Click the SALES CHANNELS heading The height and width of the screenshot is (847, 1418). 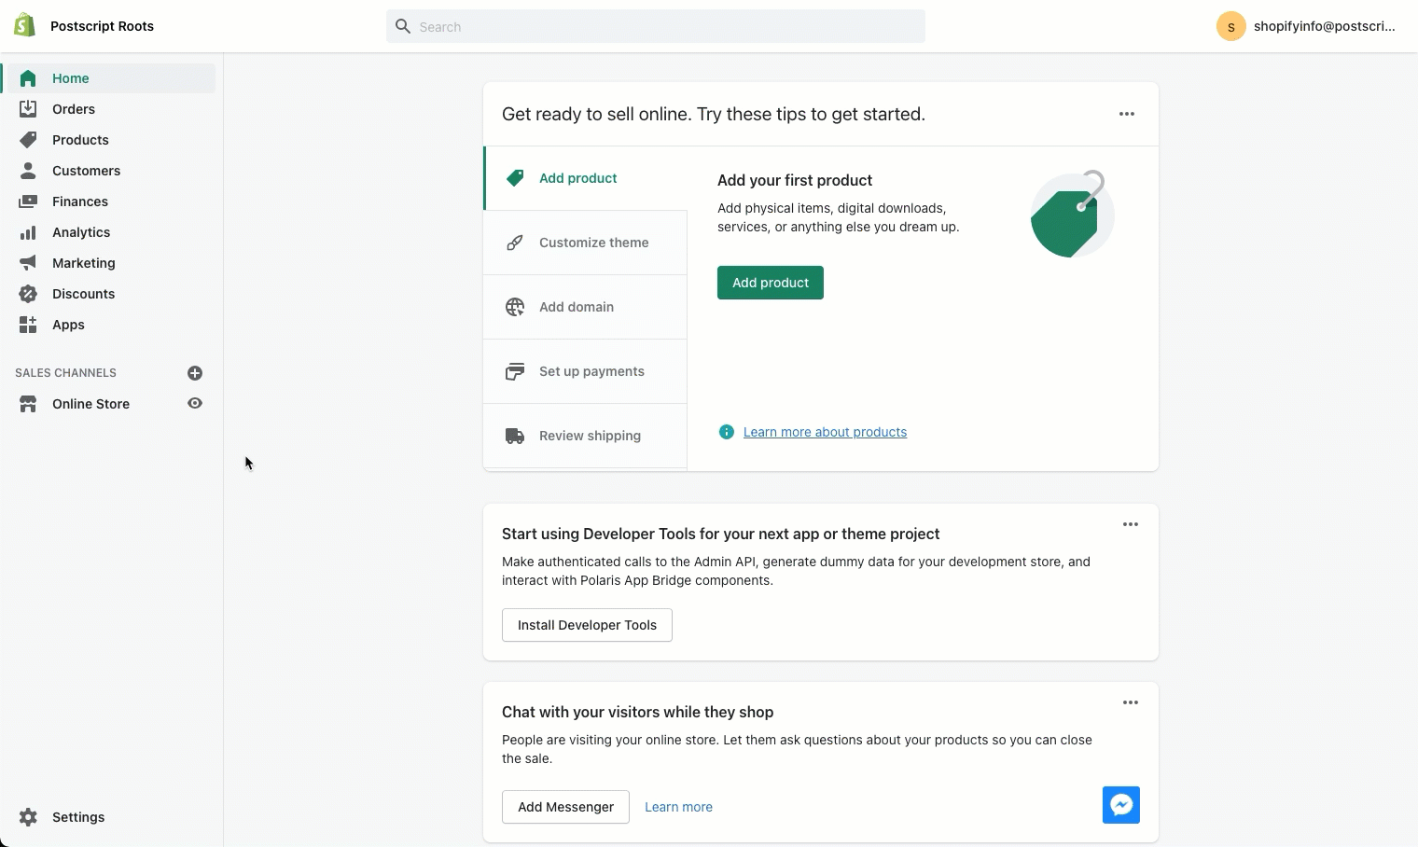click(65, 372)
